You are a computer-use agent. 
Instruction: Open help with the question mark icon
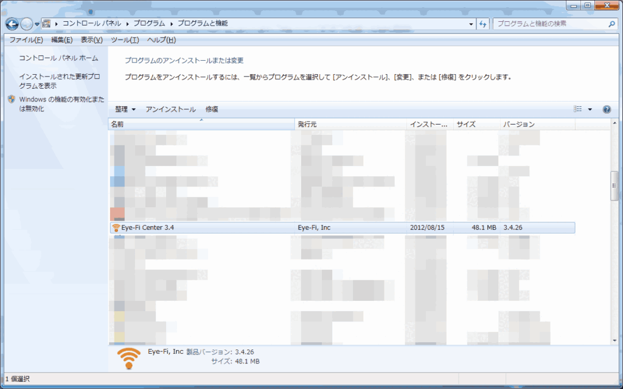click(x=607, y=109)
